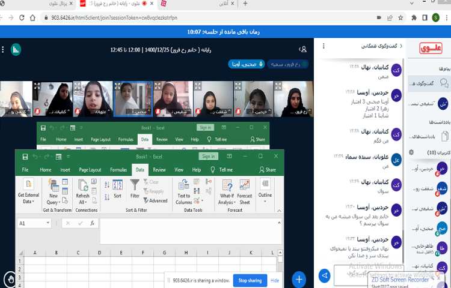Open blue plus actions button

(x=299, y=279)
